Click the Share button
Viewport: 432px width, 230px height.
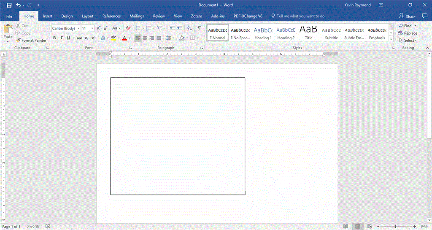point(407,16)
